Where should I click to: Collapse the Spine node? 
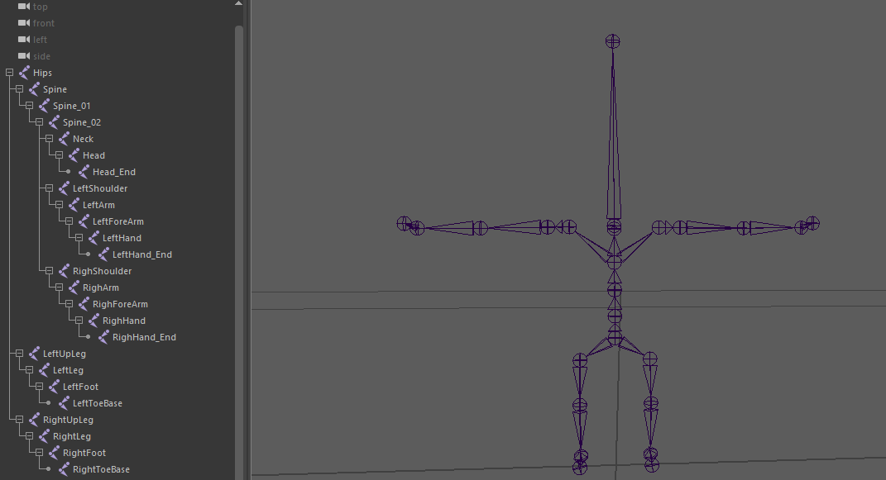19,89
